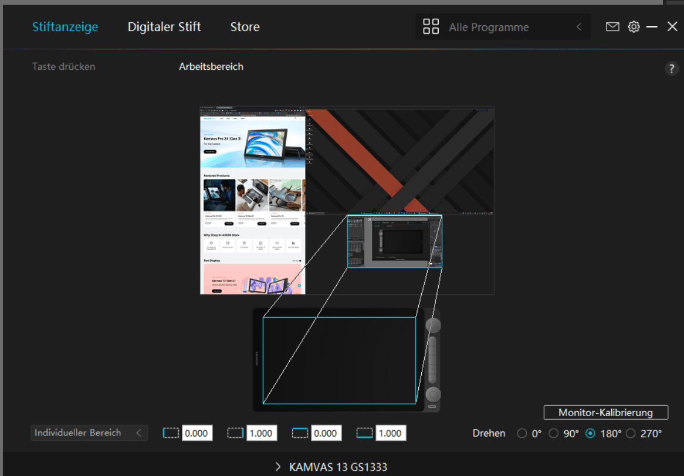Switch to the Digitaler Stift tab

point(164,26)
